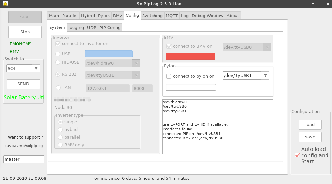Open the RS 232 /dev/ttyUSB1 dropdown
Viewport: 332px width, 184px height.
tap(136, 75)
